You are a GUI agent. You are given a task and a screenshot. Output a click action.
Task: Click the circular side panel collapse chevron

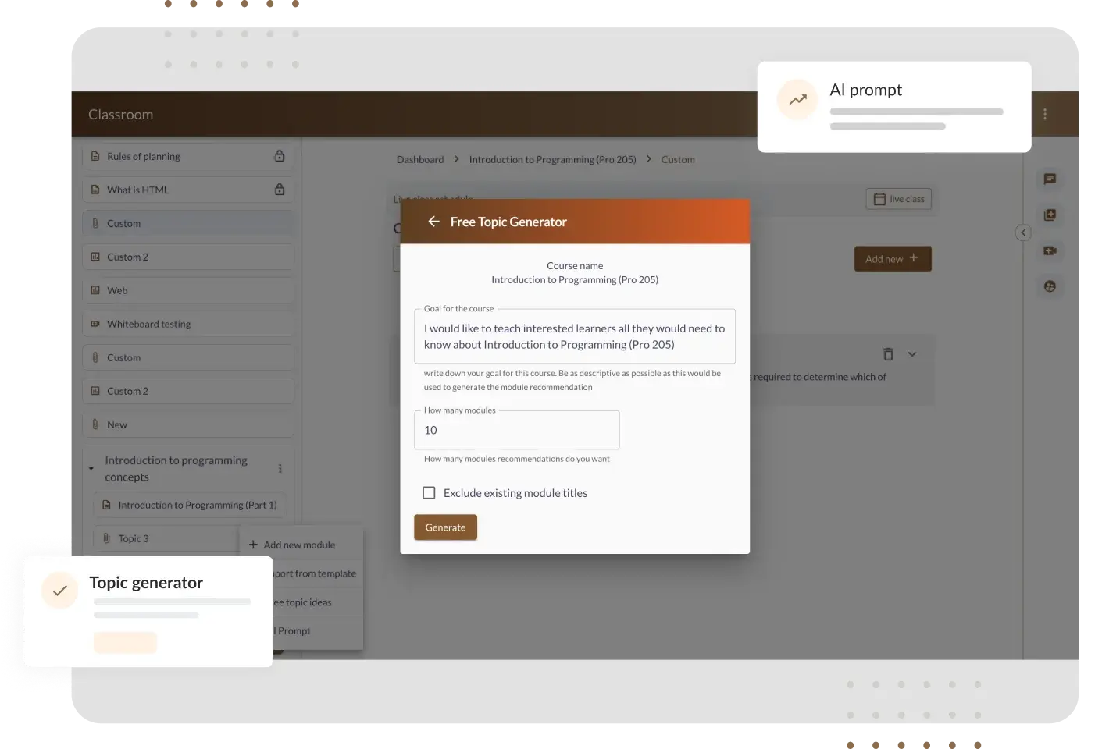tap(1023, 233)
